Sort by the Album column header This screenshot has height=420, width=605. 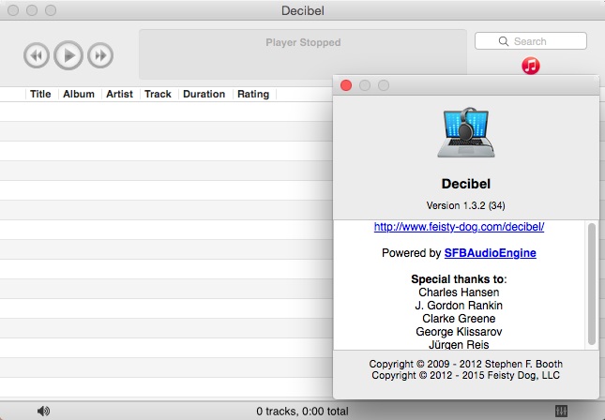[79, 94]
